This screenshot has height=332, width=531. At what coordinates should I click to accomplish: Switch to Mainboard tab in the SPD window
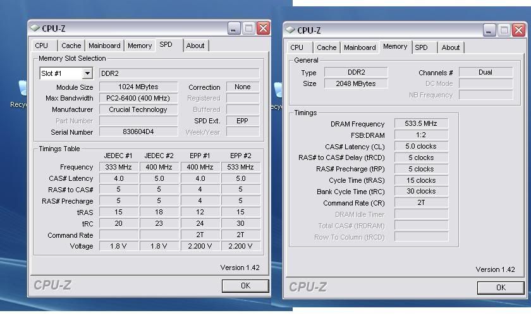tap(104, 46)
